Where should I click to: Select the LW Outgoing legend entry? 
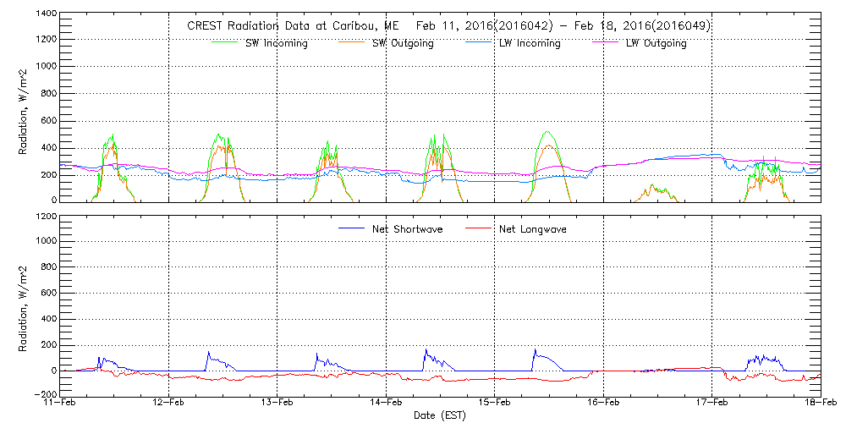point(656,43)
